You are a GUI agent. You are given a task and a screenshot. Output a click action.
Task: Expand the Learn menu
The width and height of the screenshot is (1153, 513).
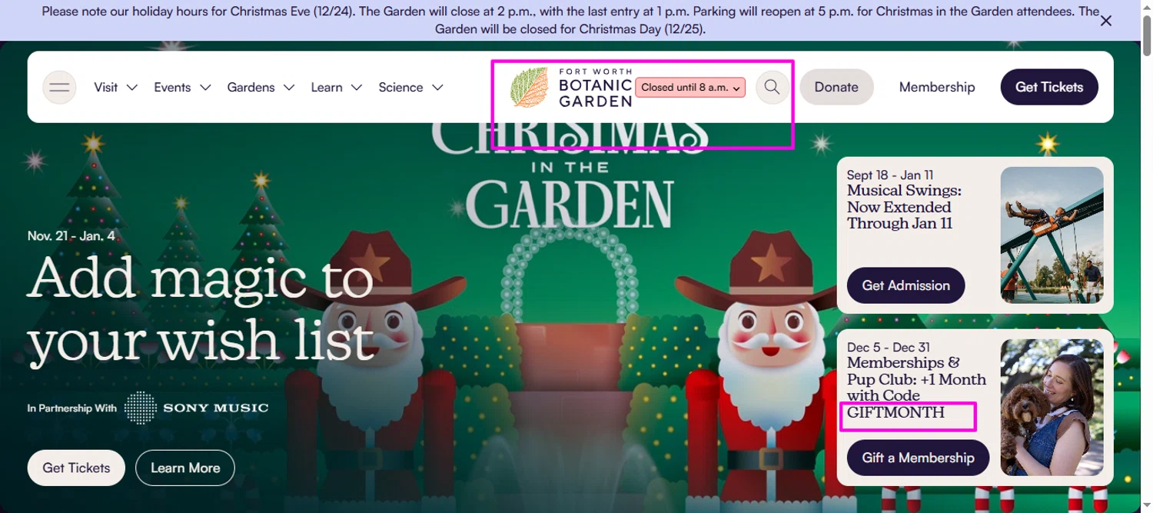pos(336,88)
